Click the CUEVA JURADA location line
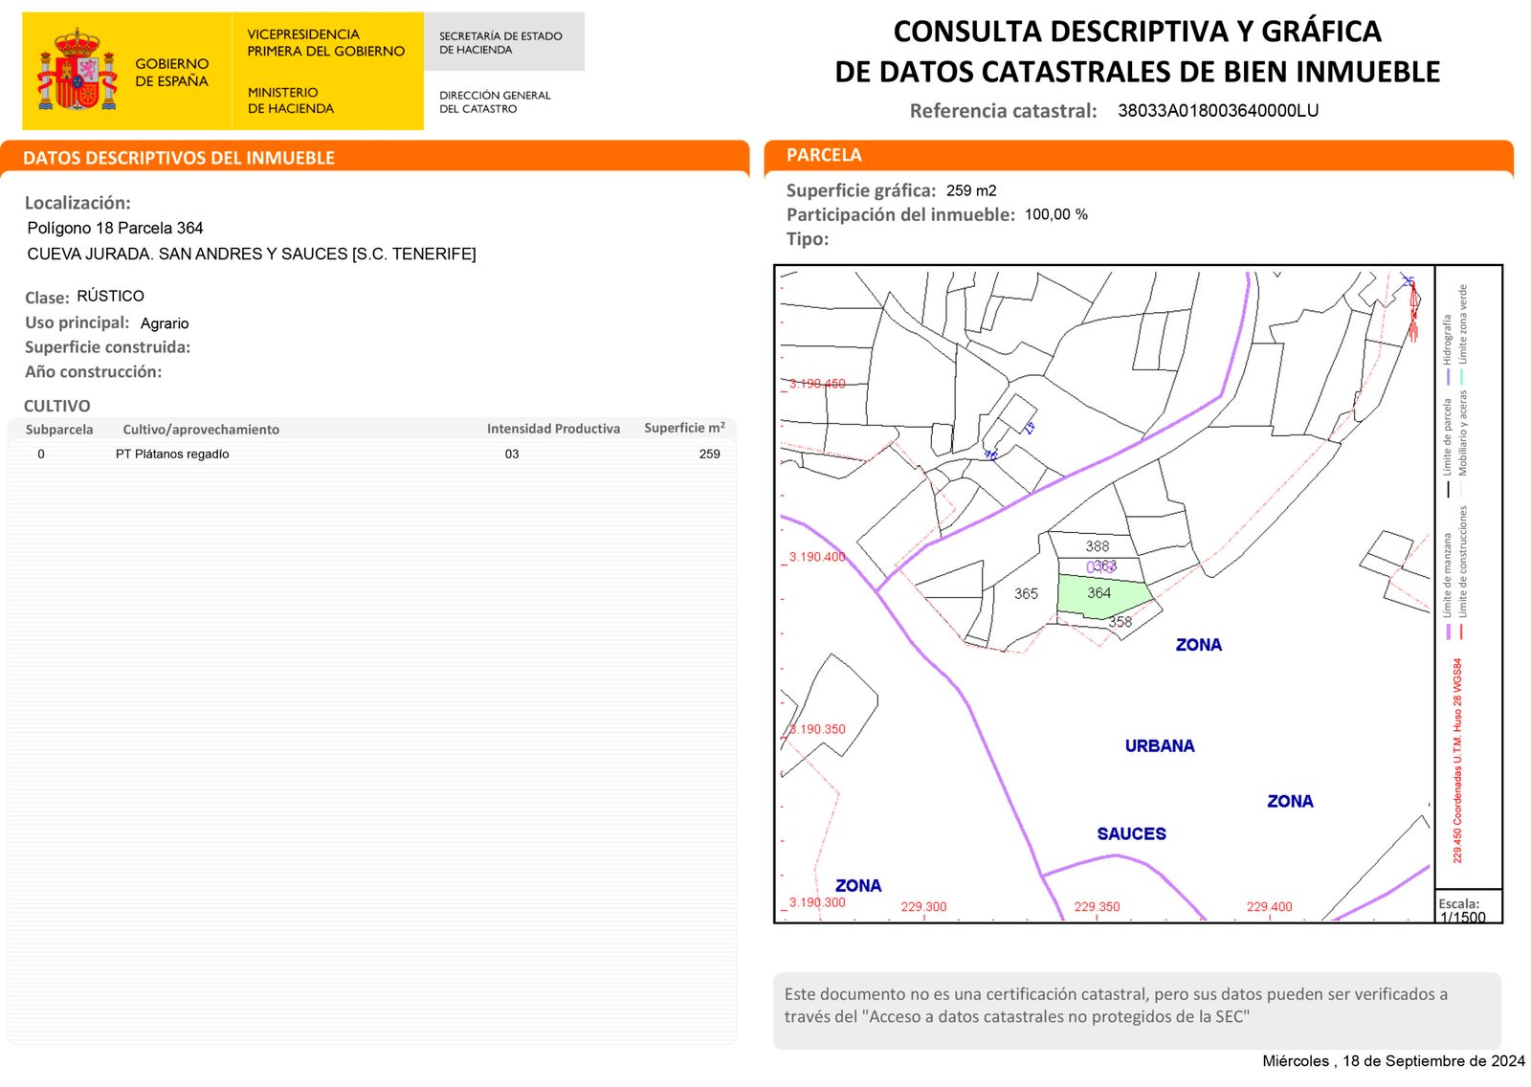Screen dimensions: 1531x1087 coord(252,254)
